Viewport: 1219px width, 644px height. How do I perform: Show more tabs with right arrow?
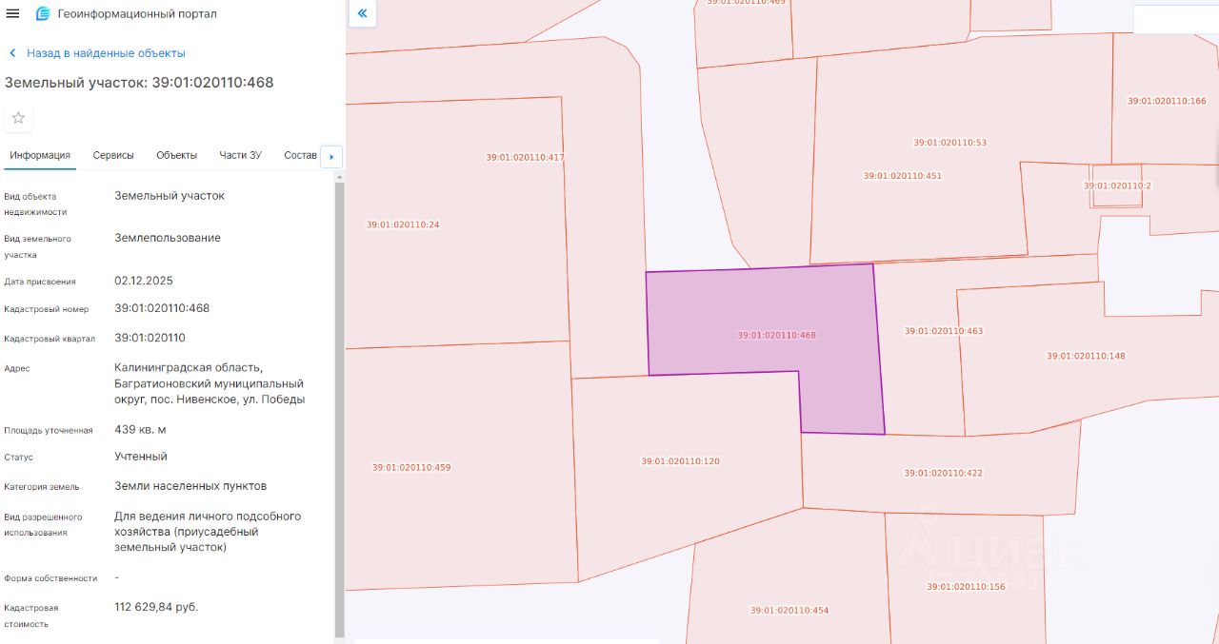(x=331, y=156)
